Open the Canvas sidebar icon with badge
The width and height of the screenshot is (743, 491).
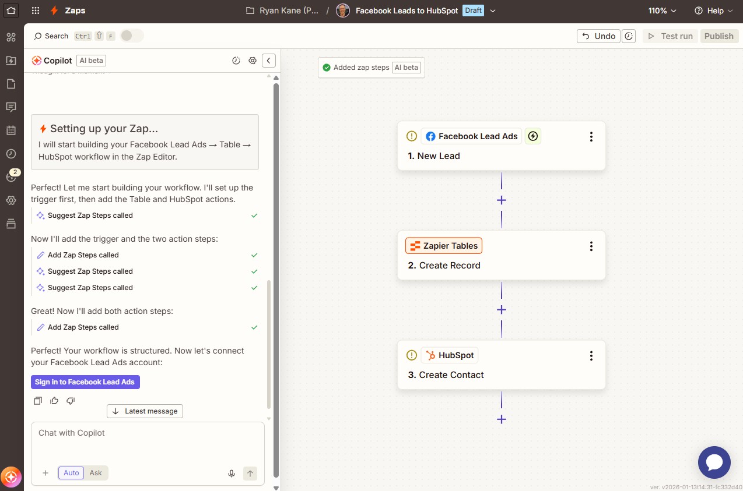coord(10,176)
